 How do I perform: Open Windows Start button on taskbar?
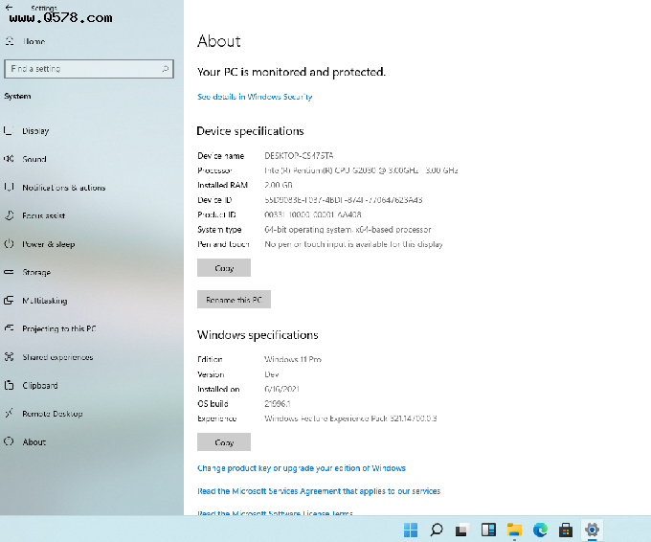click(x=411, y=530)
